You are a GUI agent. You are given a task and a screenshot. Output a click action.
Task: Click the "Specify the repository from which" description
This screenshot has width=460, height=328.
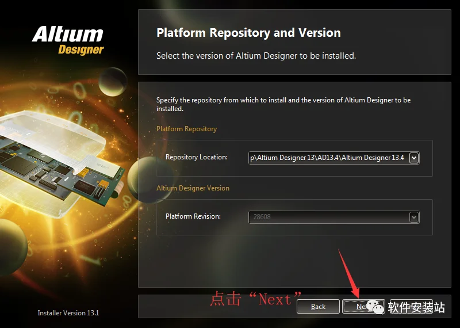click(283, 104)
